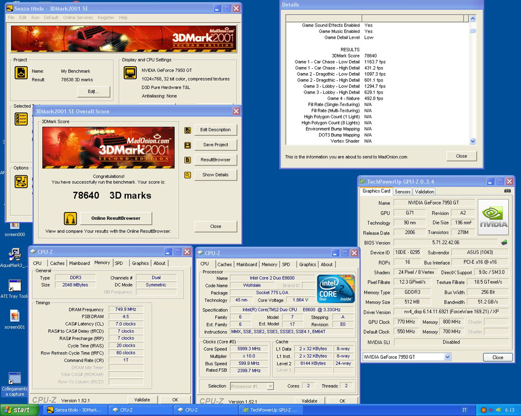The width and height of the screenshot is (521, 416).
Task: Click the GPU Clock value 770 MHz
Action: coord(406,322)
